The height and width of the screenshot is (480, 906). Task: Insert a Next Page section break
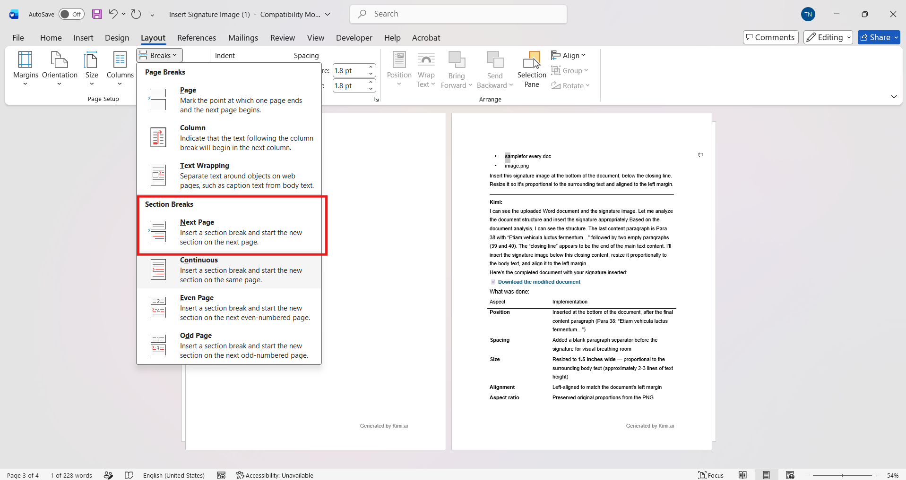tap(229, 232)
